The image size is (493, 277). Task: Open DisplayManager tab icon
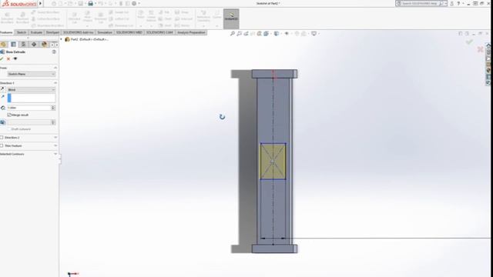click(x=44, y=45)
